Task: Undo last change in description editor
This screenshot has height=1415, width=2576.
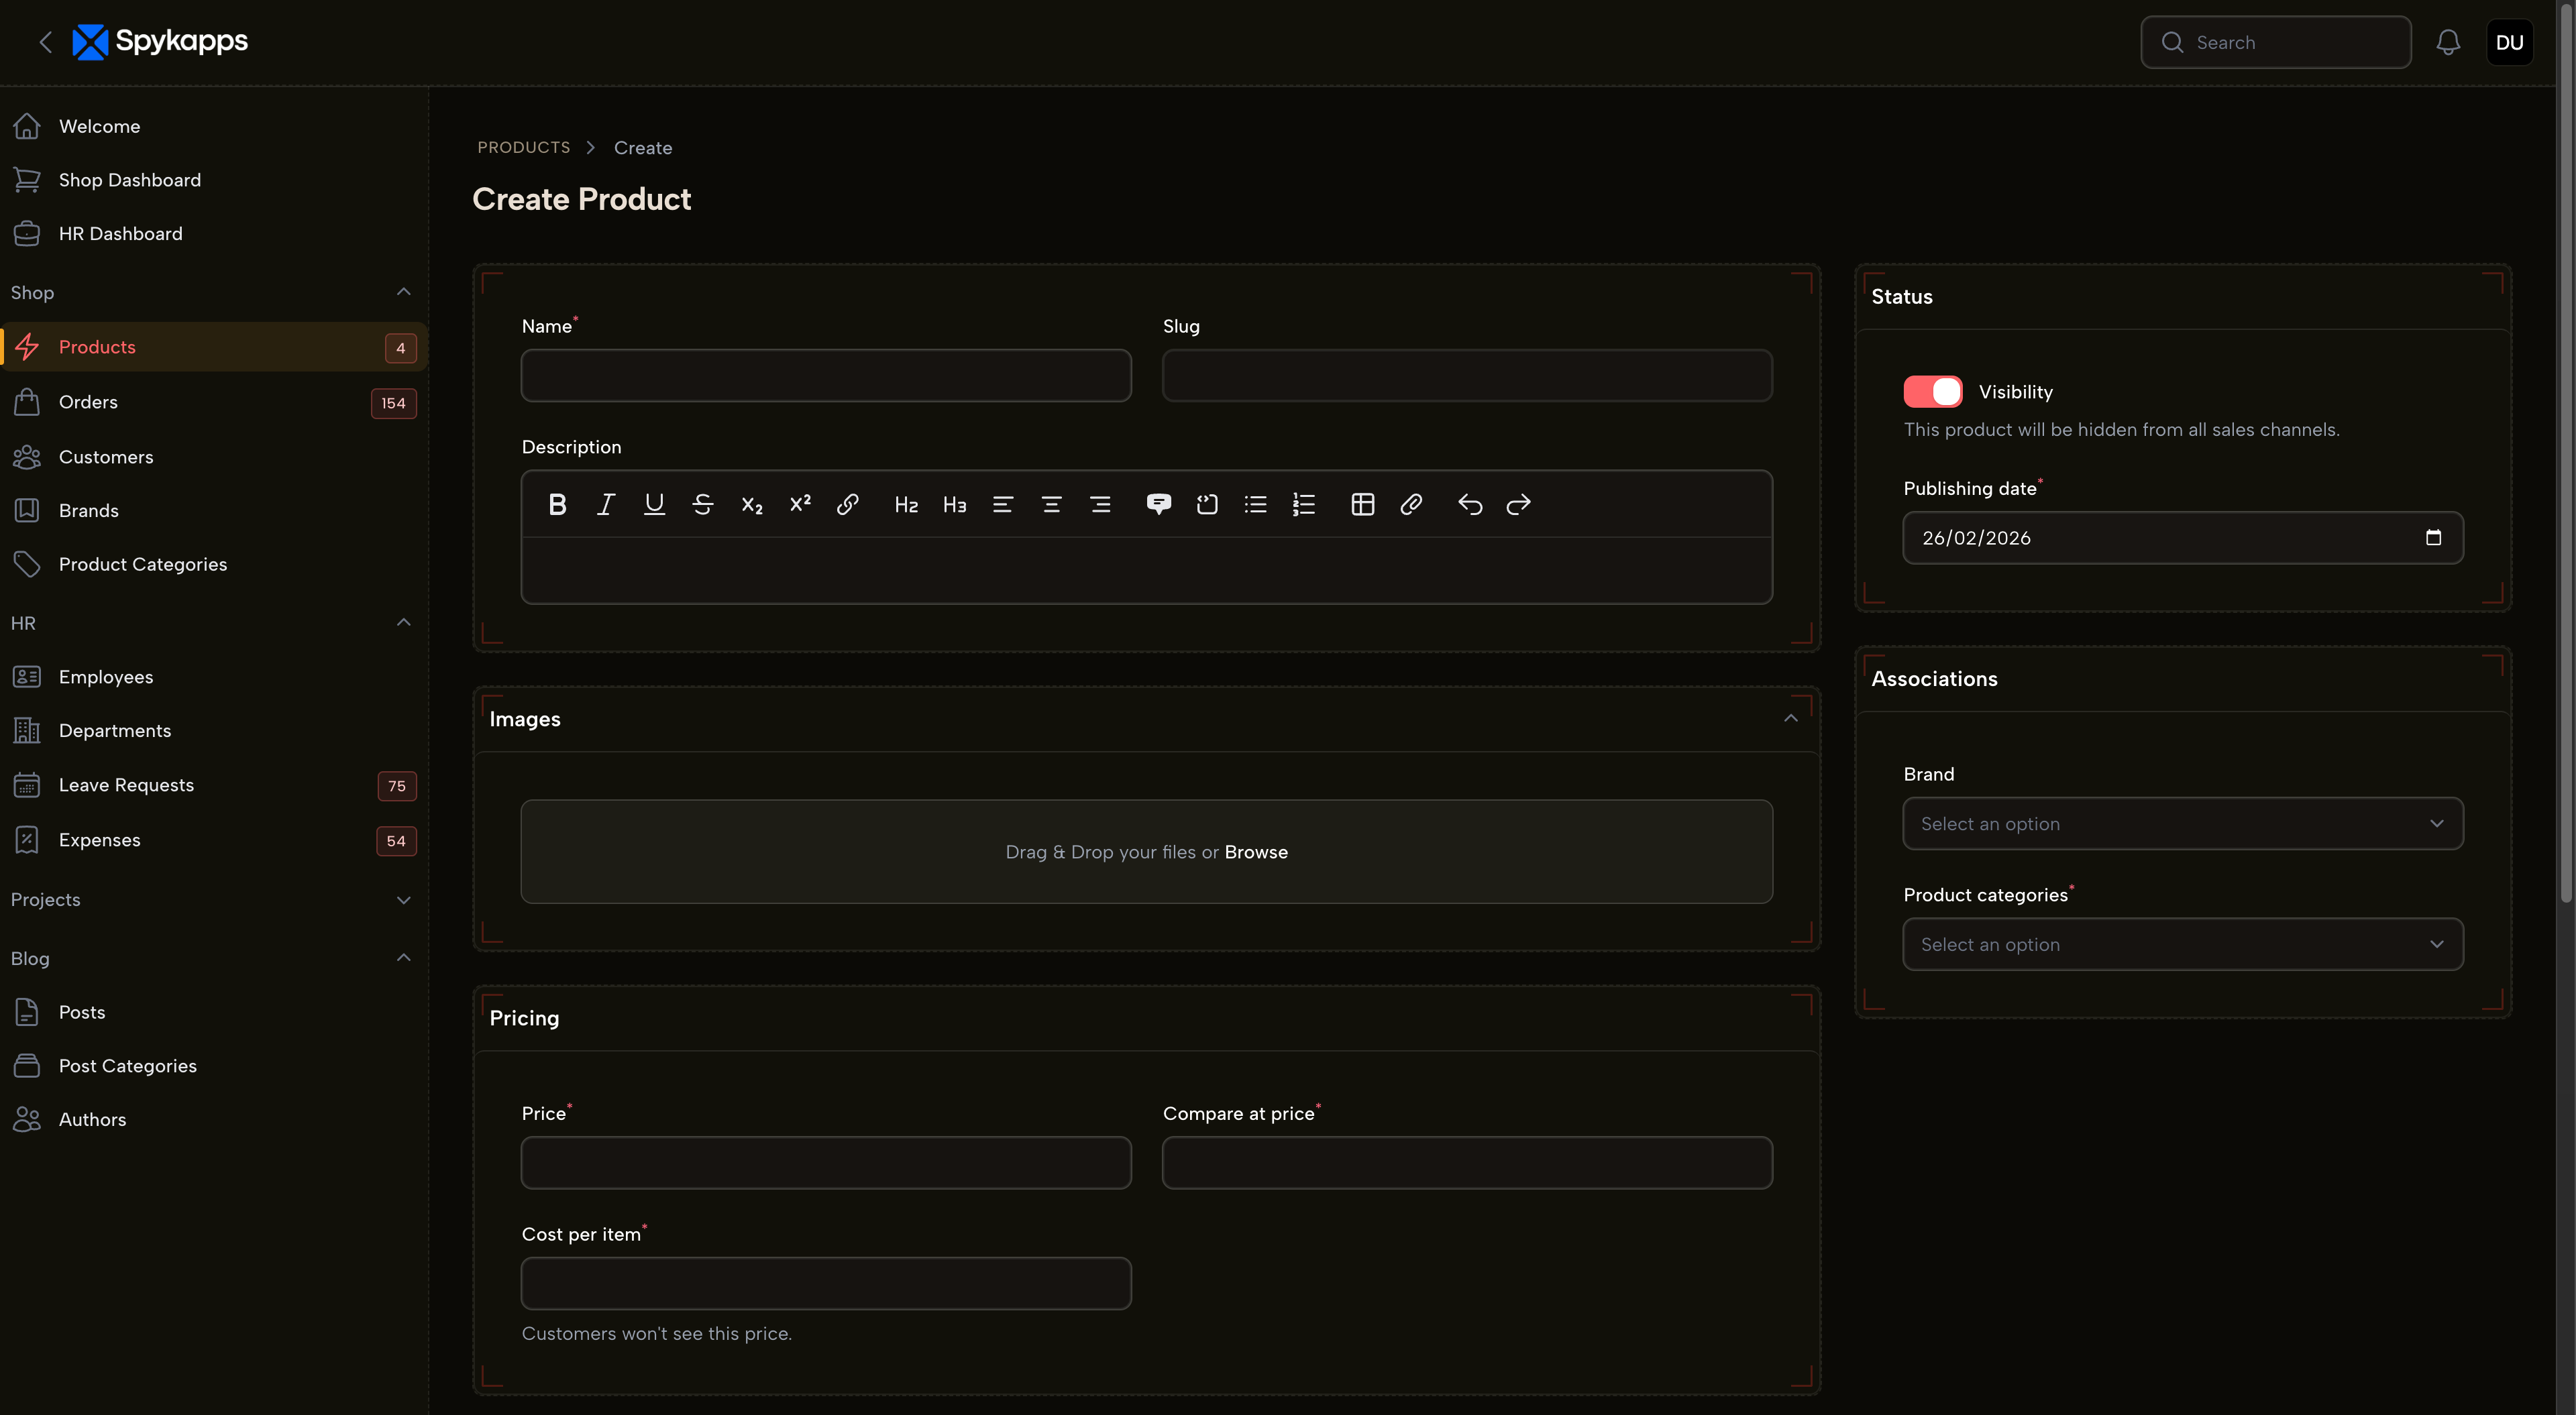Action: (x=1469, y=504)
